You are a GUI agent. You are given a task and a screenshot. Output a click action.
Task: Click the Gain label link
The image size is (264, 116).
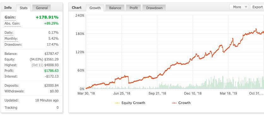click(x=10, y=17)
